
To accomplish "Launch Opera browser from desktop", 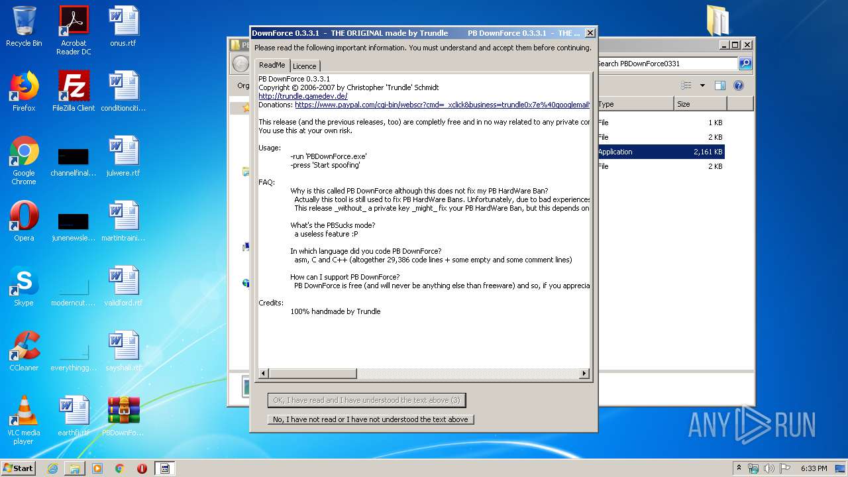I will click(24, 221).
